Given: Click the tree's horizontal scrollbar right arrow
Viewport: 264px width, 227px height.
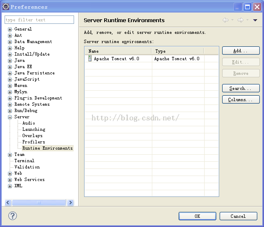Looking at the screenshot, I should [70, 203].
